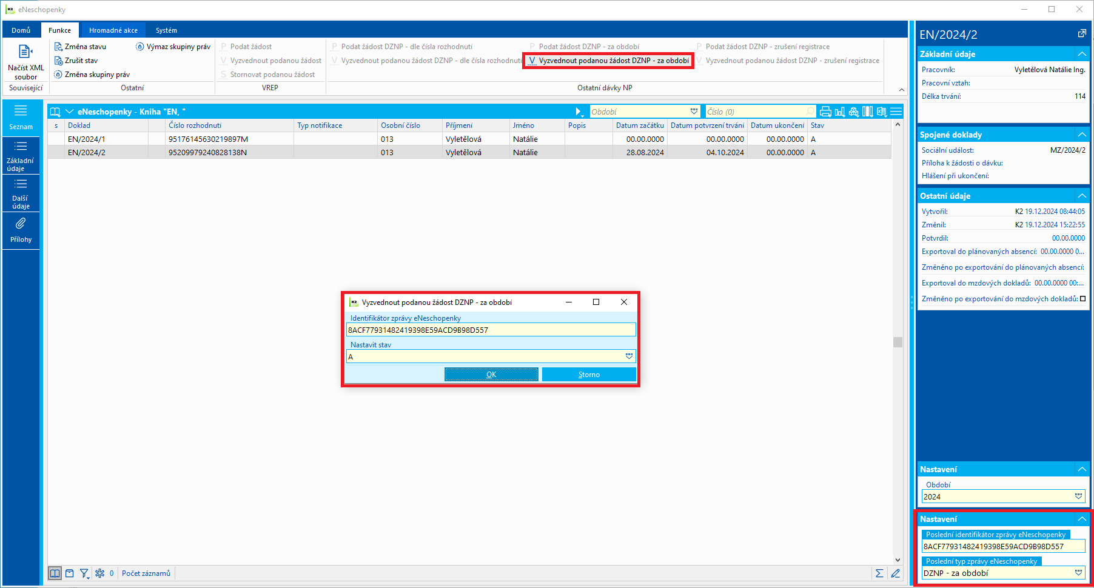Open the hamburger menu in the table toolbar
The height and width of the screenshot is (588, 1094).
point(896,112)
